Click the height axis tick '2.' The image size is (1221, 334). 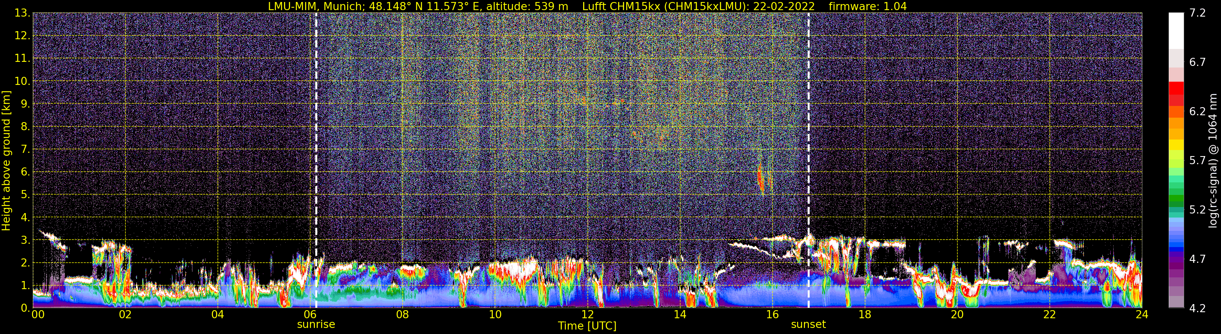[26, 262]
